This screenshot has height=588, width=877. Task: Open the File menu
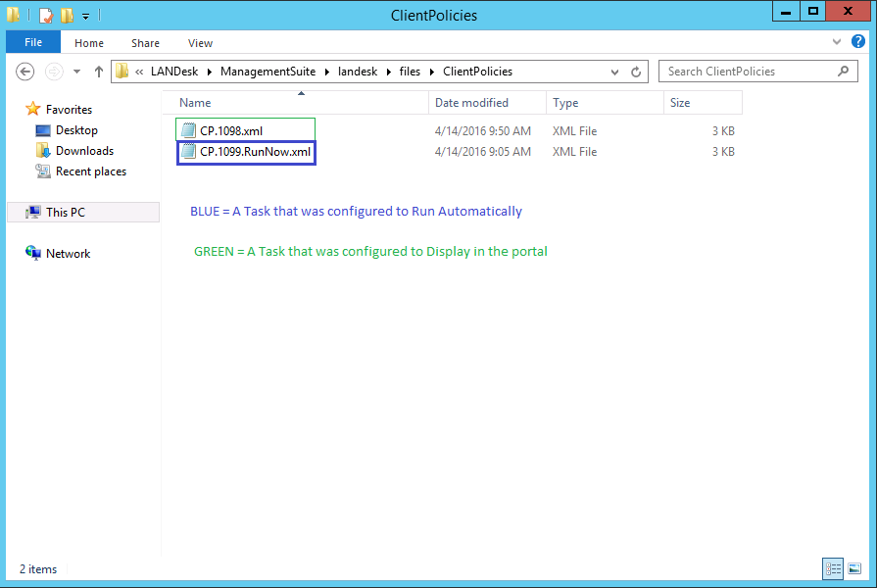coord(32,42)
